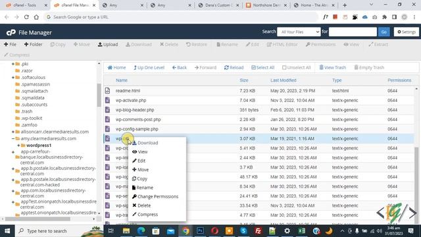Sort by Permissions column
This screenshot has height=237, width=421.
tap(399, 80)
